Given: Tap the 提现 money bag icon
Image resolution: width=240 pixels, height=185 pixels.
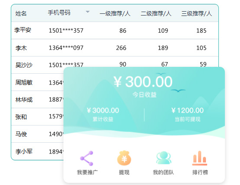Looking at the screenshot, I should click(124, 158).
